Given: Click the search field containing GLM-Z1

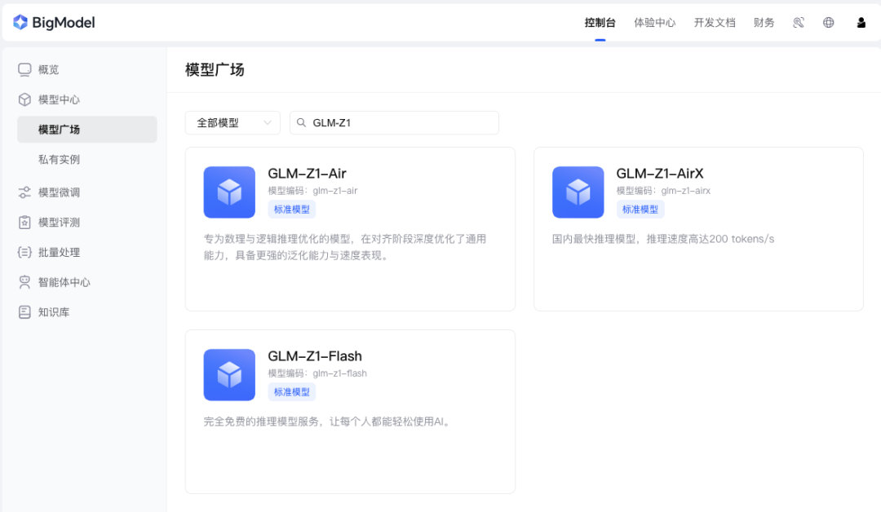Looking at the screenshot, I should pos(394,122).
